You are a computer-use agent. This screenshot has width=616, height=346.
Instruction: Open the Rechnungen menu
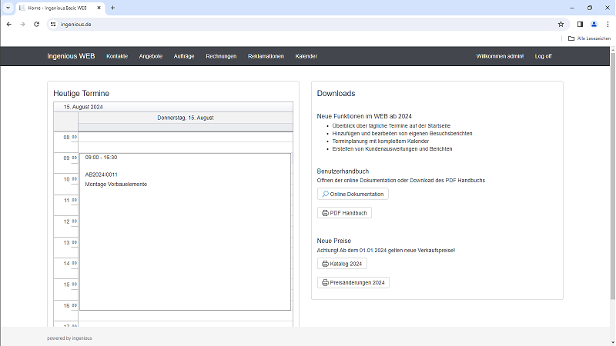pyautogui.click(x=221, y=56)
